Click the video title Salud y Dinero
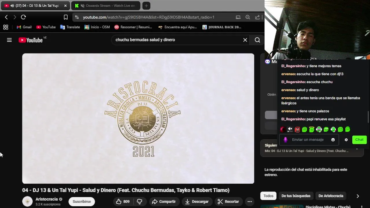Screen dimensions: 370x208 tap(126, 190)
